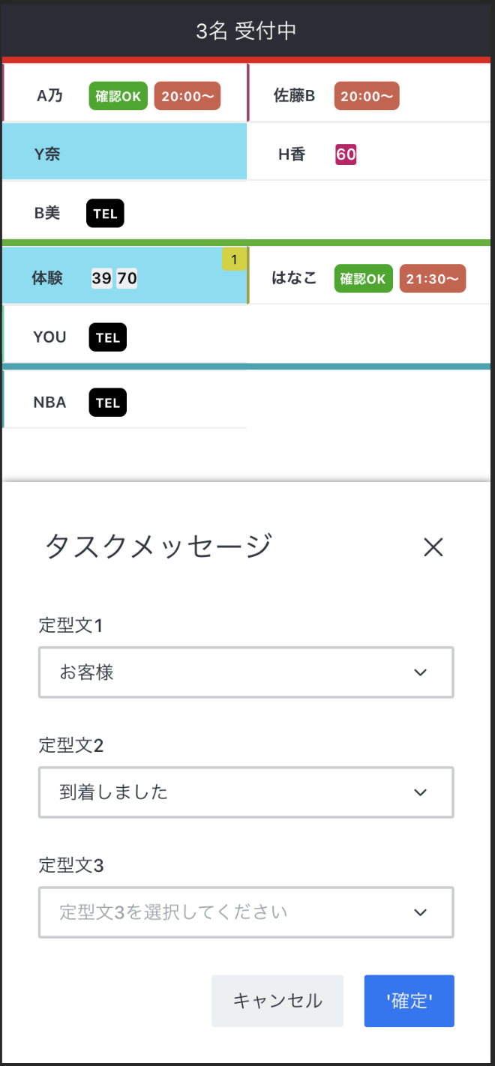The width and height of the screenshot is (495, 1066).
Task: Click the 確認OK badge beside A乃
Action: tap(118, 96)
